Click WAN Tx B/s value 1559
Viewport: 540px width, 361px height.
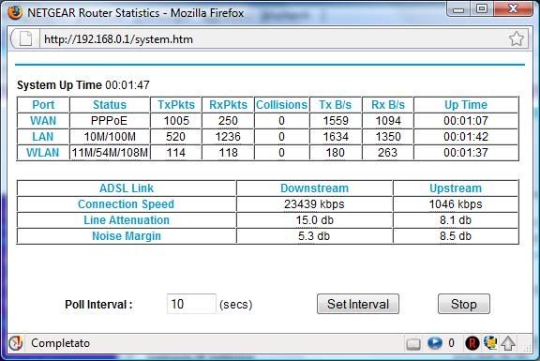pyautogui.click(x=336, y=121)
